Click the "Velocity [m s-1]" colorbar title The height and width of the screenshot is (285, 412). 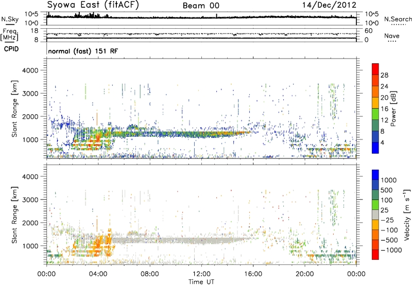click(407, 215)
